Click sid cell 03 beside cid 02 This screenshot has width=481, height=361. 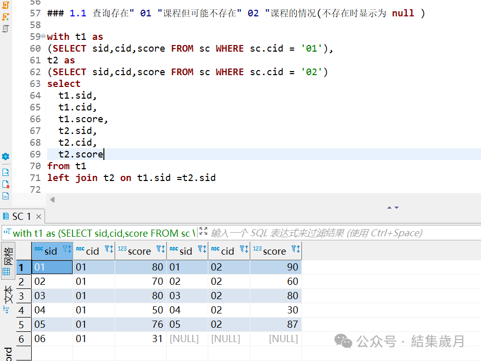[187, 296]
